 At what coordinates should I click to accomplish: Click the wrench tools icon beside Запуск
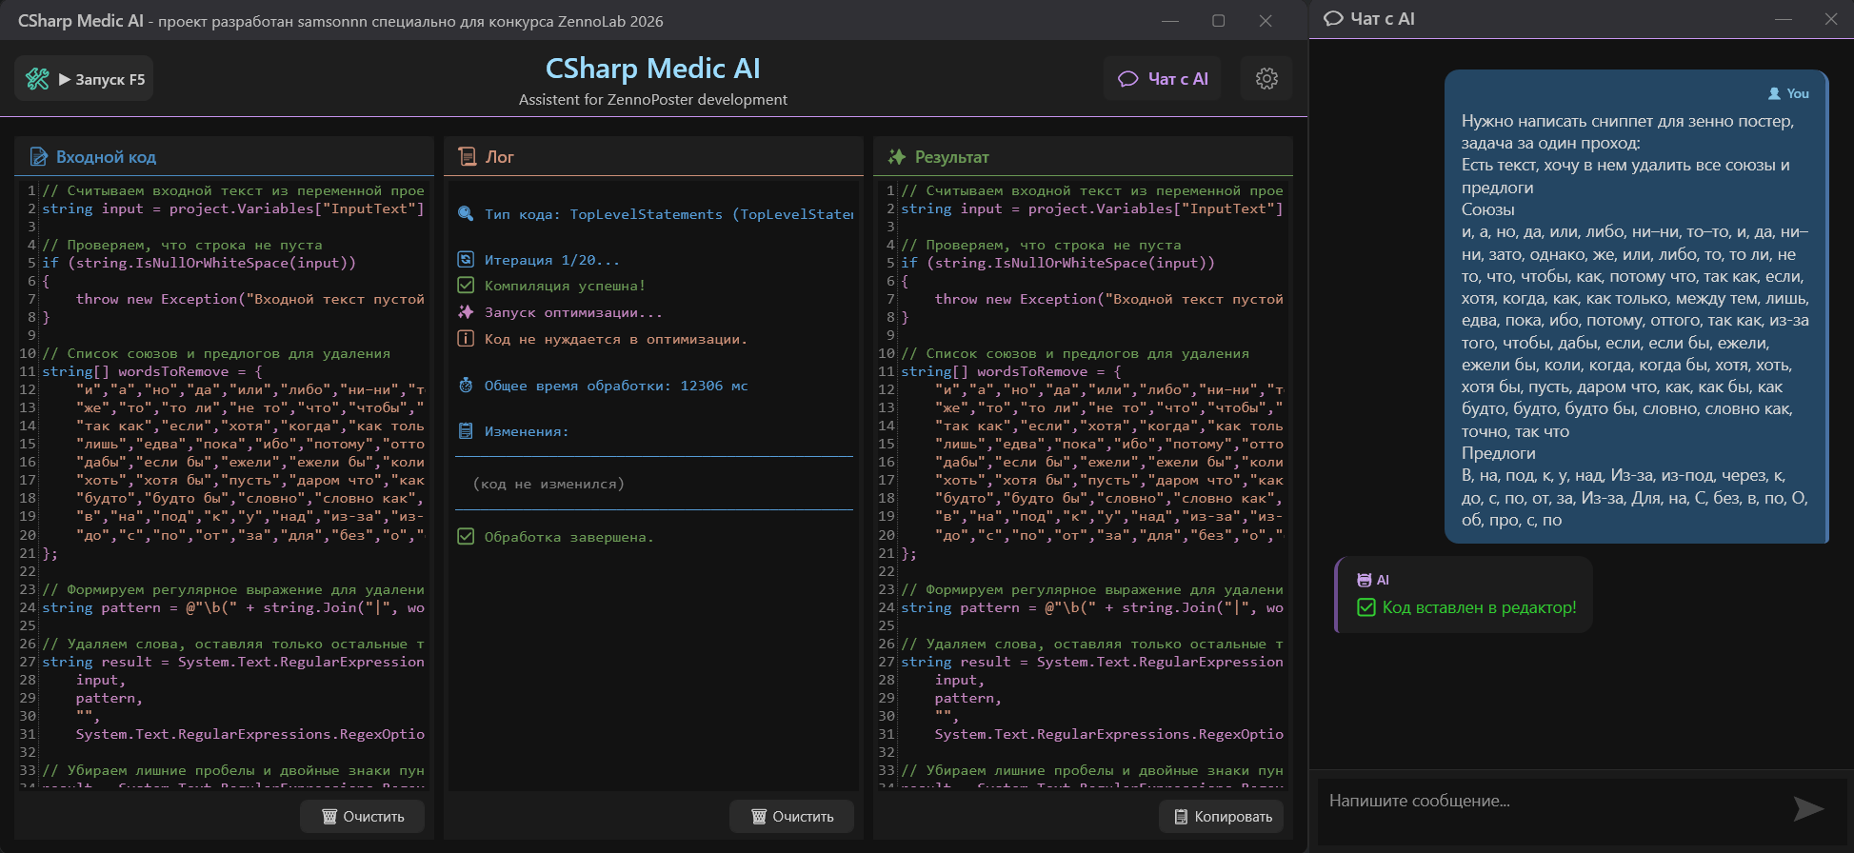pos(37,79)
